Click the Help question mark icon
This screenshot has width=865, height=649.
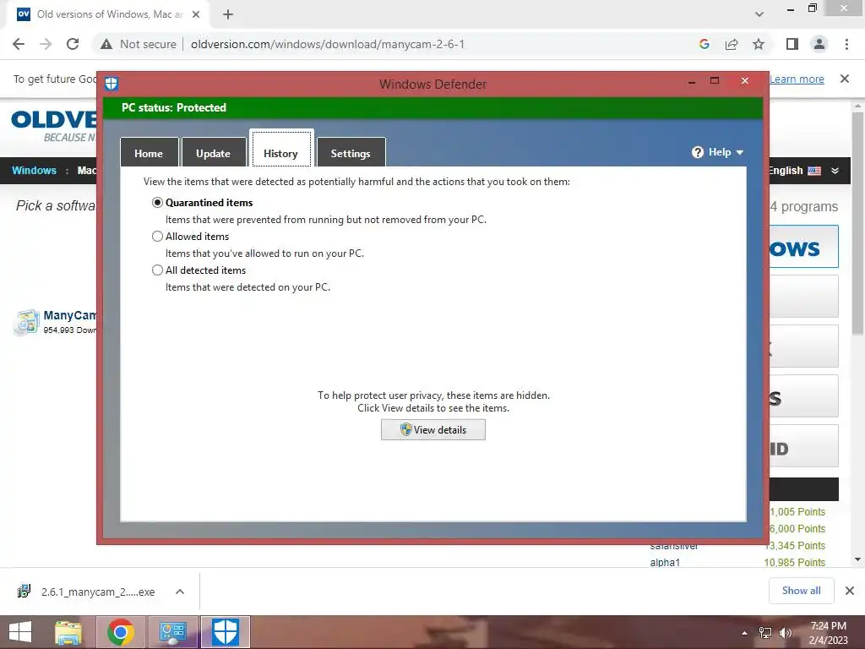coord(697,152)
